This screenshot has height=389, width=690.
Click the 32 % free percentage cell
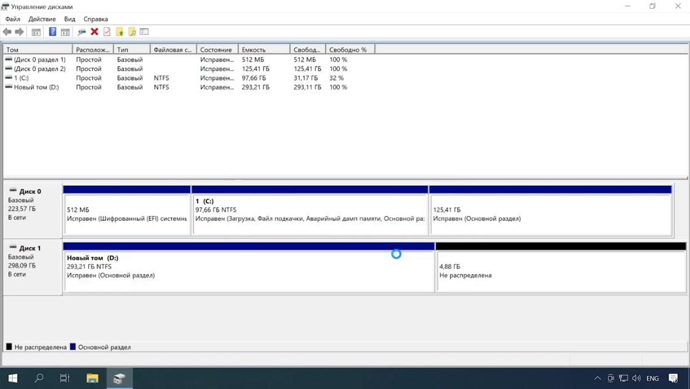tap(336, 78)
